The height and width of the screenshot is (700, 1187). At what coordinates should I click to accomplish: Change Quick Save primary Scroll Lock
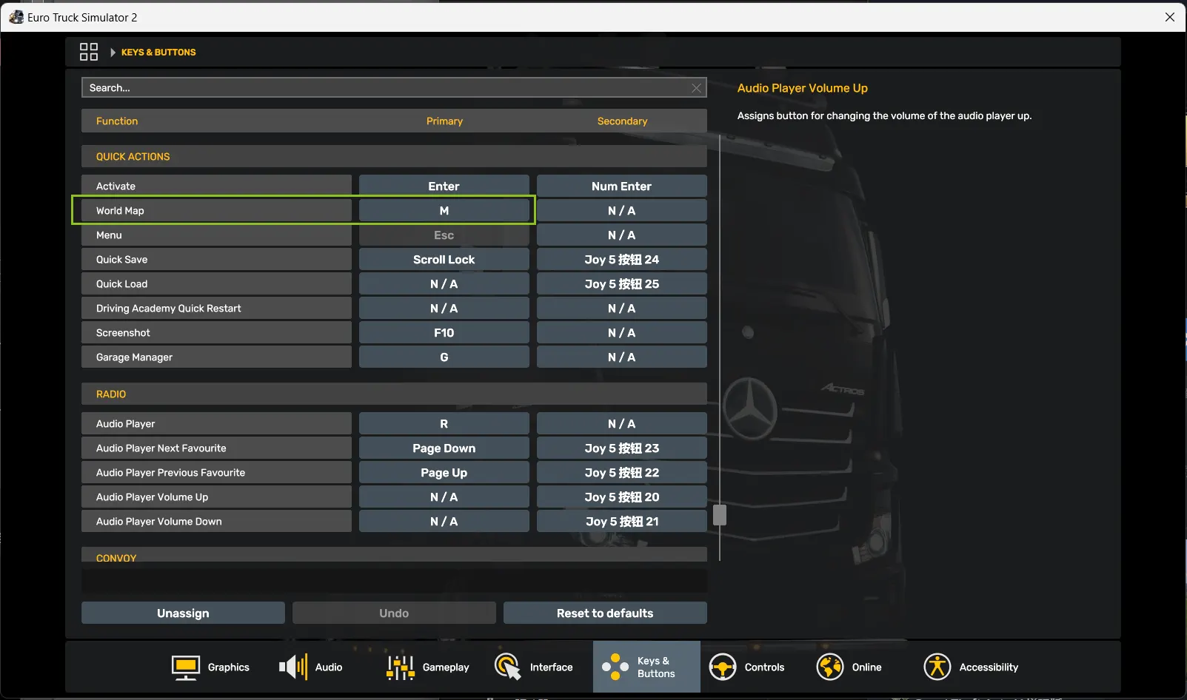point(444,260)
